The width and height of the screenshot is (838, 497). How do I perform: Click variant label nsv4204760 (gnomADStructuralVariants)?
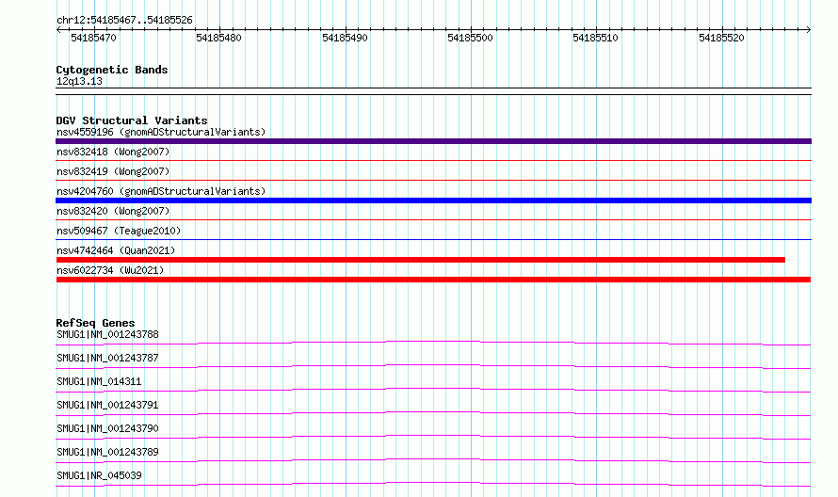161,191
